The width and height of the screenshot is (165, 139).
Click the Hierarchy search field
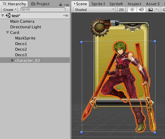click(43, 9)
